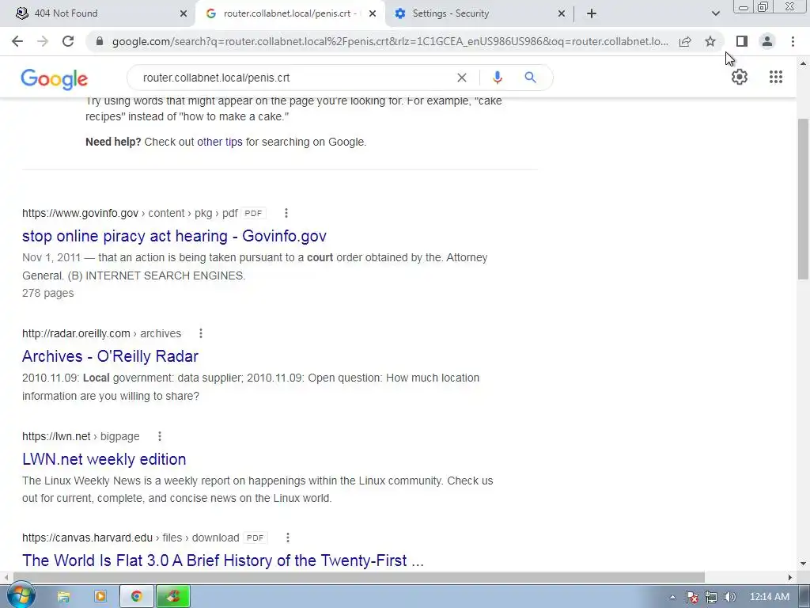Open the Google apps grid
The height and width of the screenshot is (608, 810).
pos(775,77)
